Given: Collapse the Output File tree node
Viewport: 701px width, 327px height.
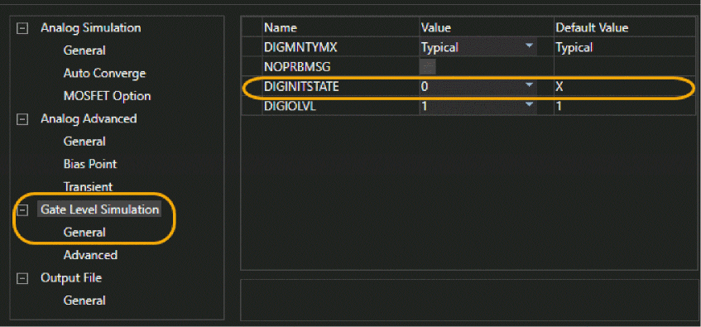Looking at the screenshot, I should click(x=22, y=278).
